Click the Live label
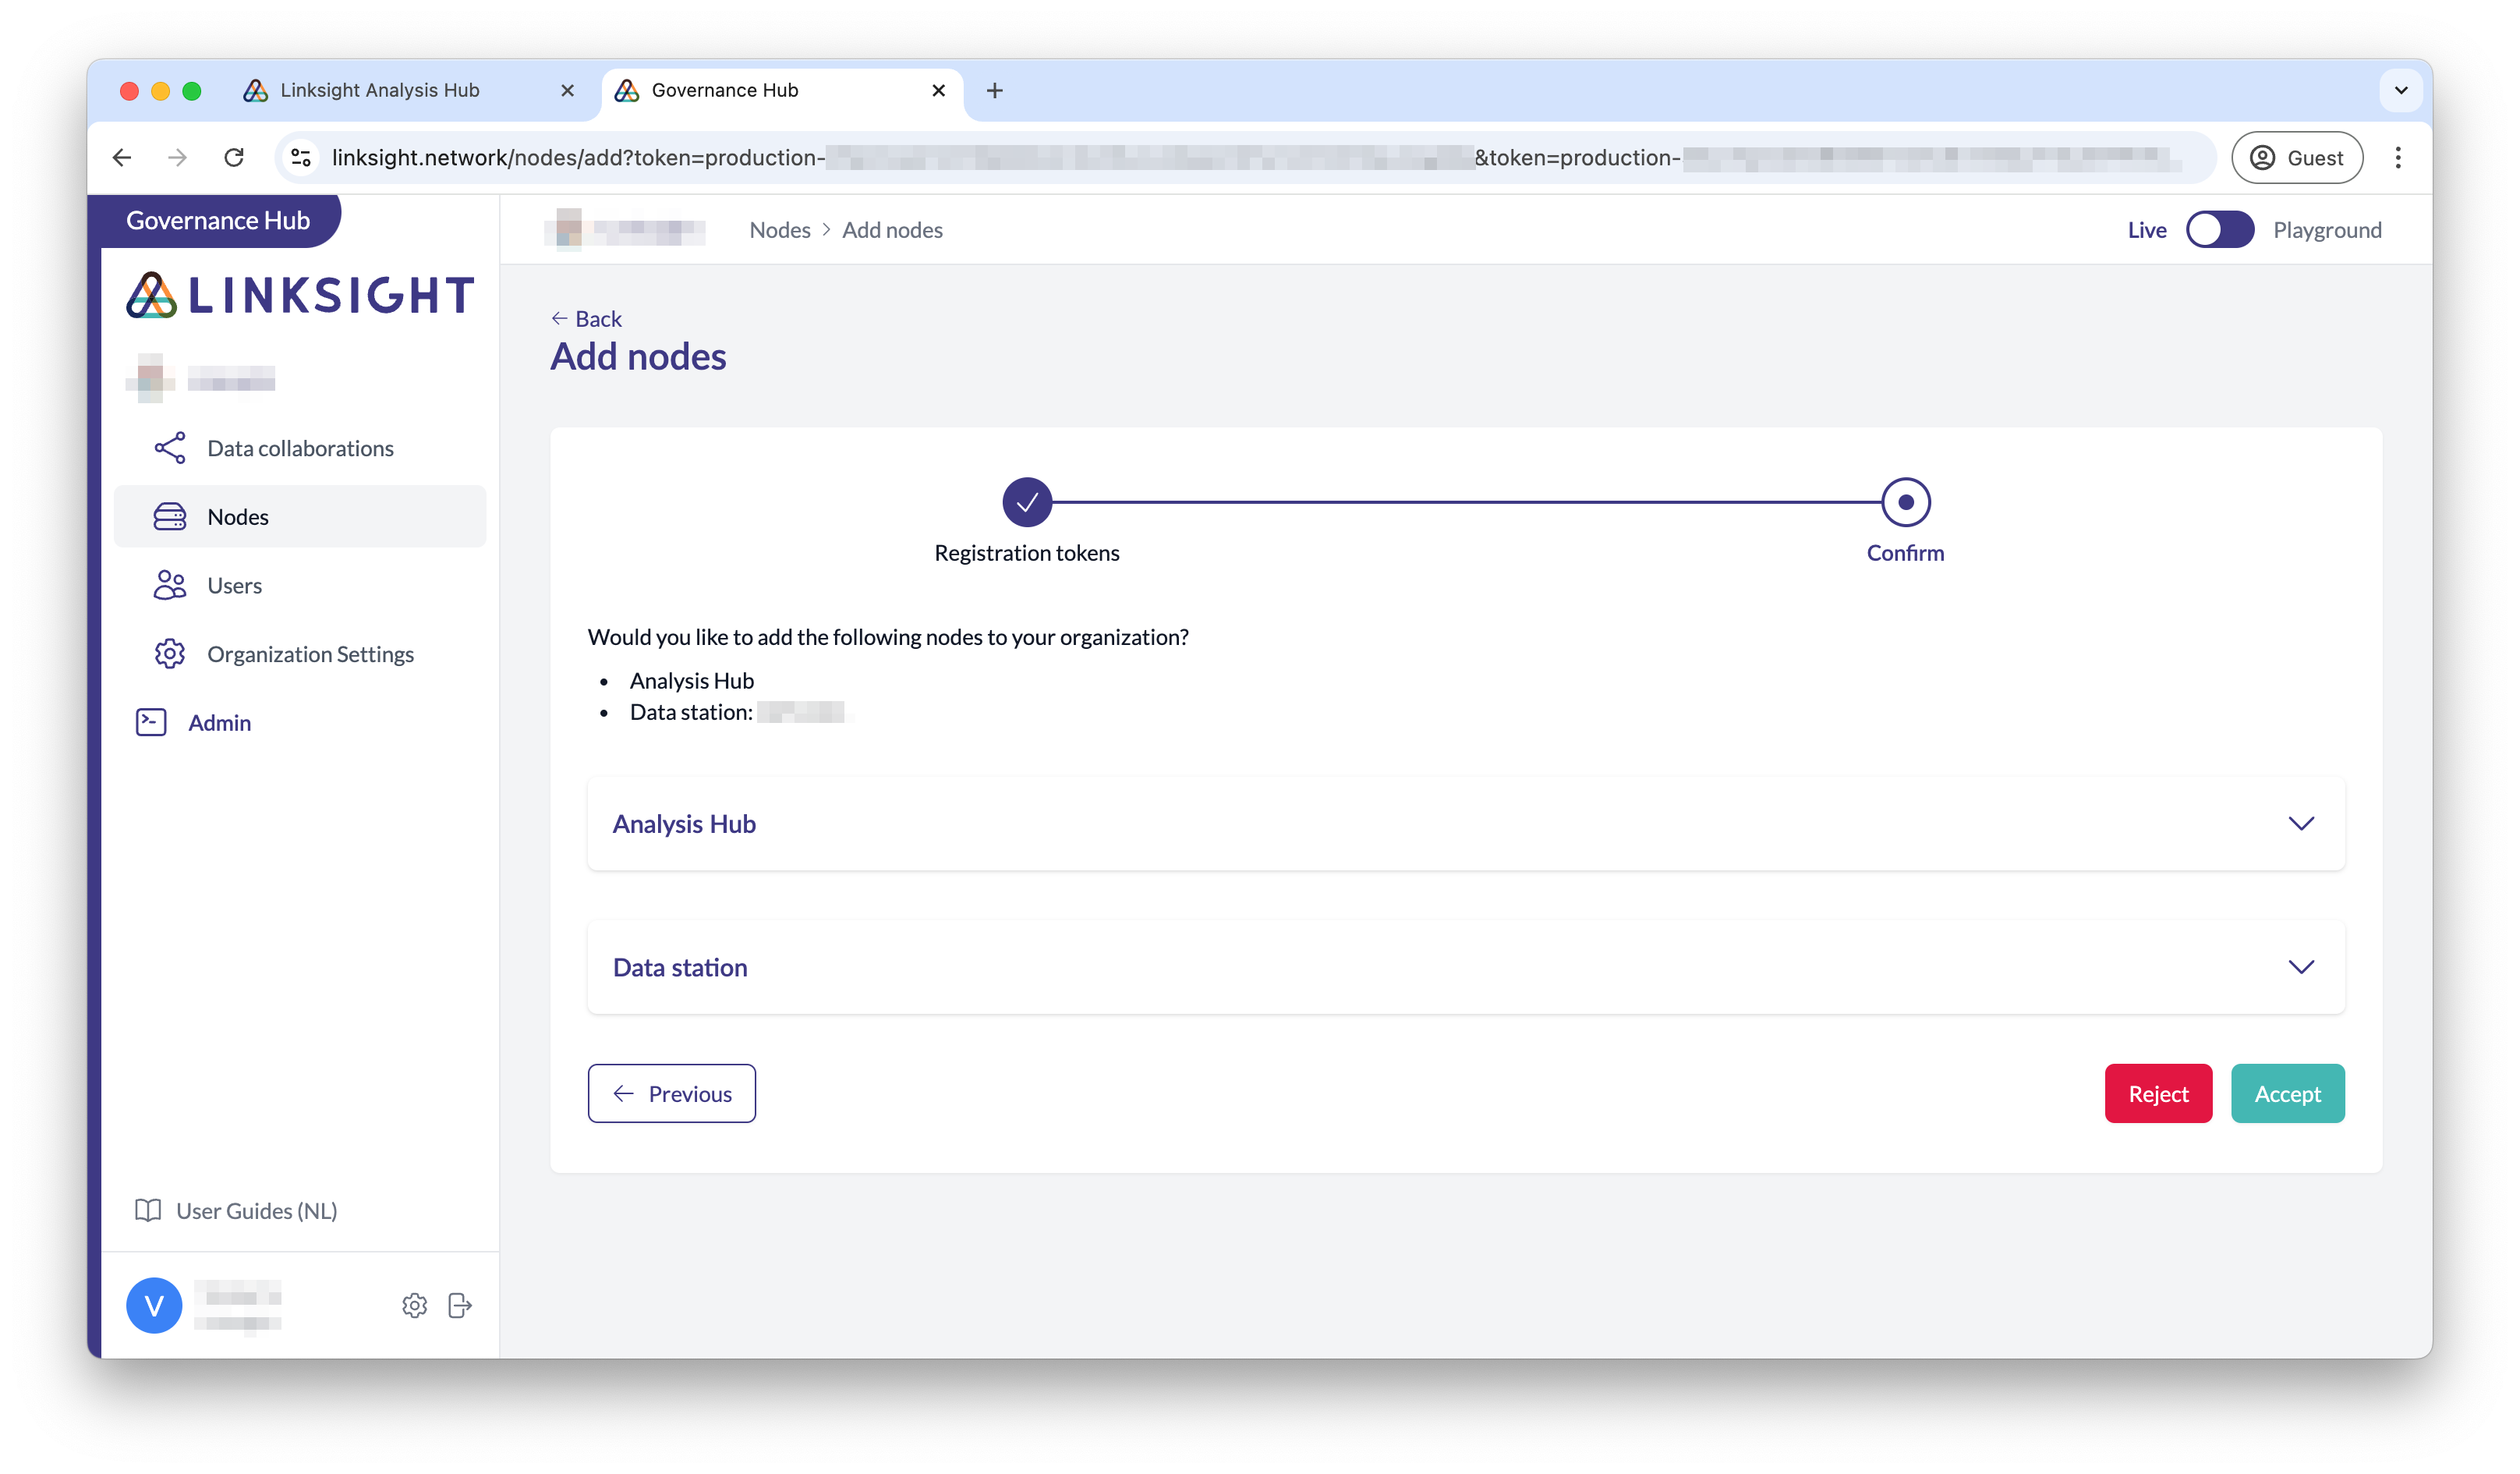Screen dimensions: 2520x1474 [x=2146, y=230]
